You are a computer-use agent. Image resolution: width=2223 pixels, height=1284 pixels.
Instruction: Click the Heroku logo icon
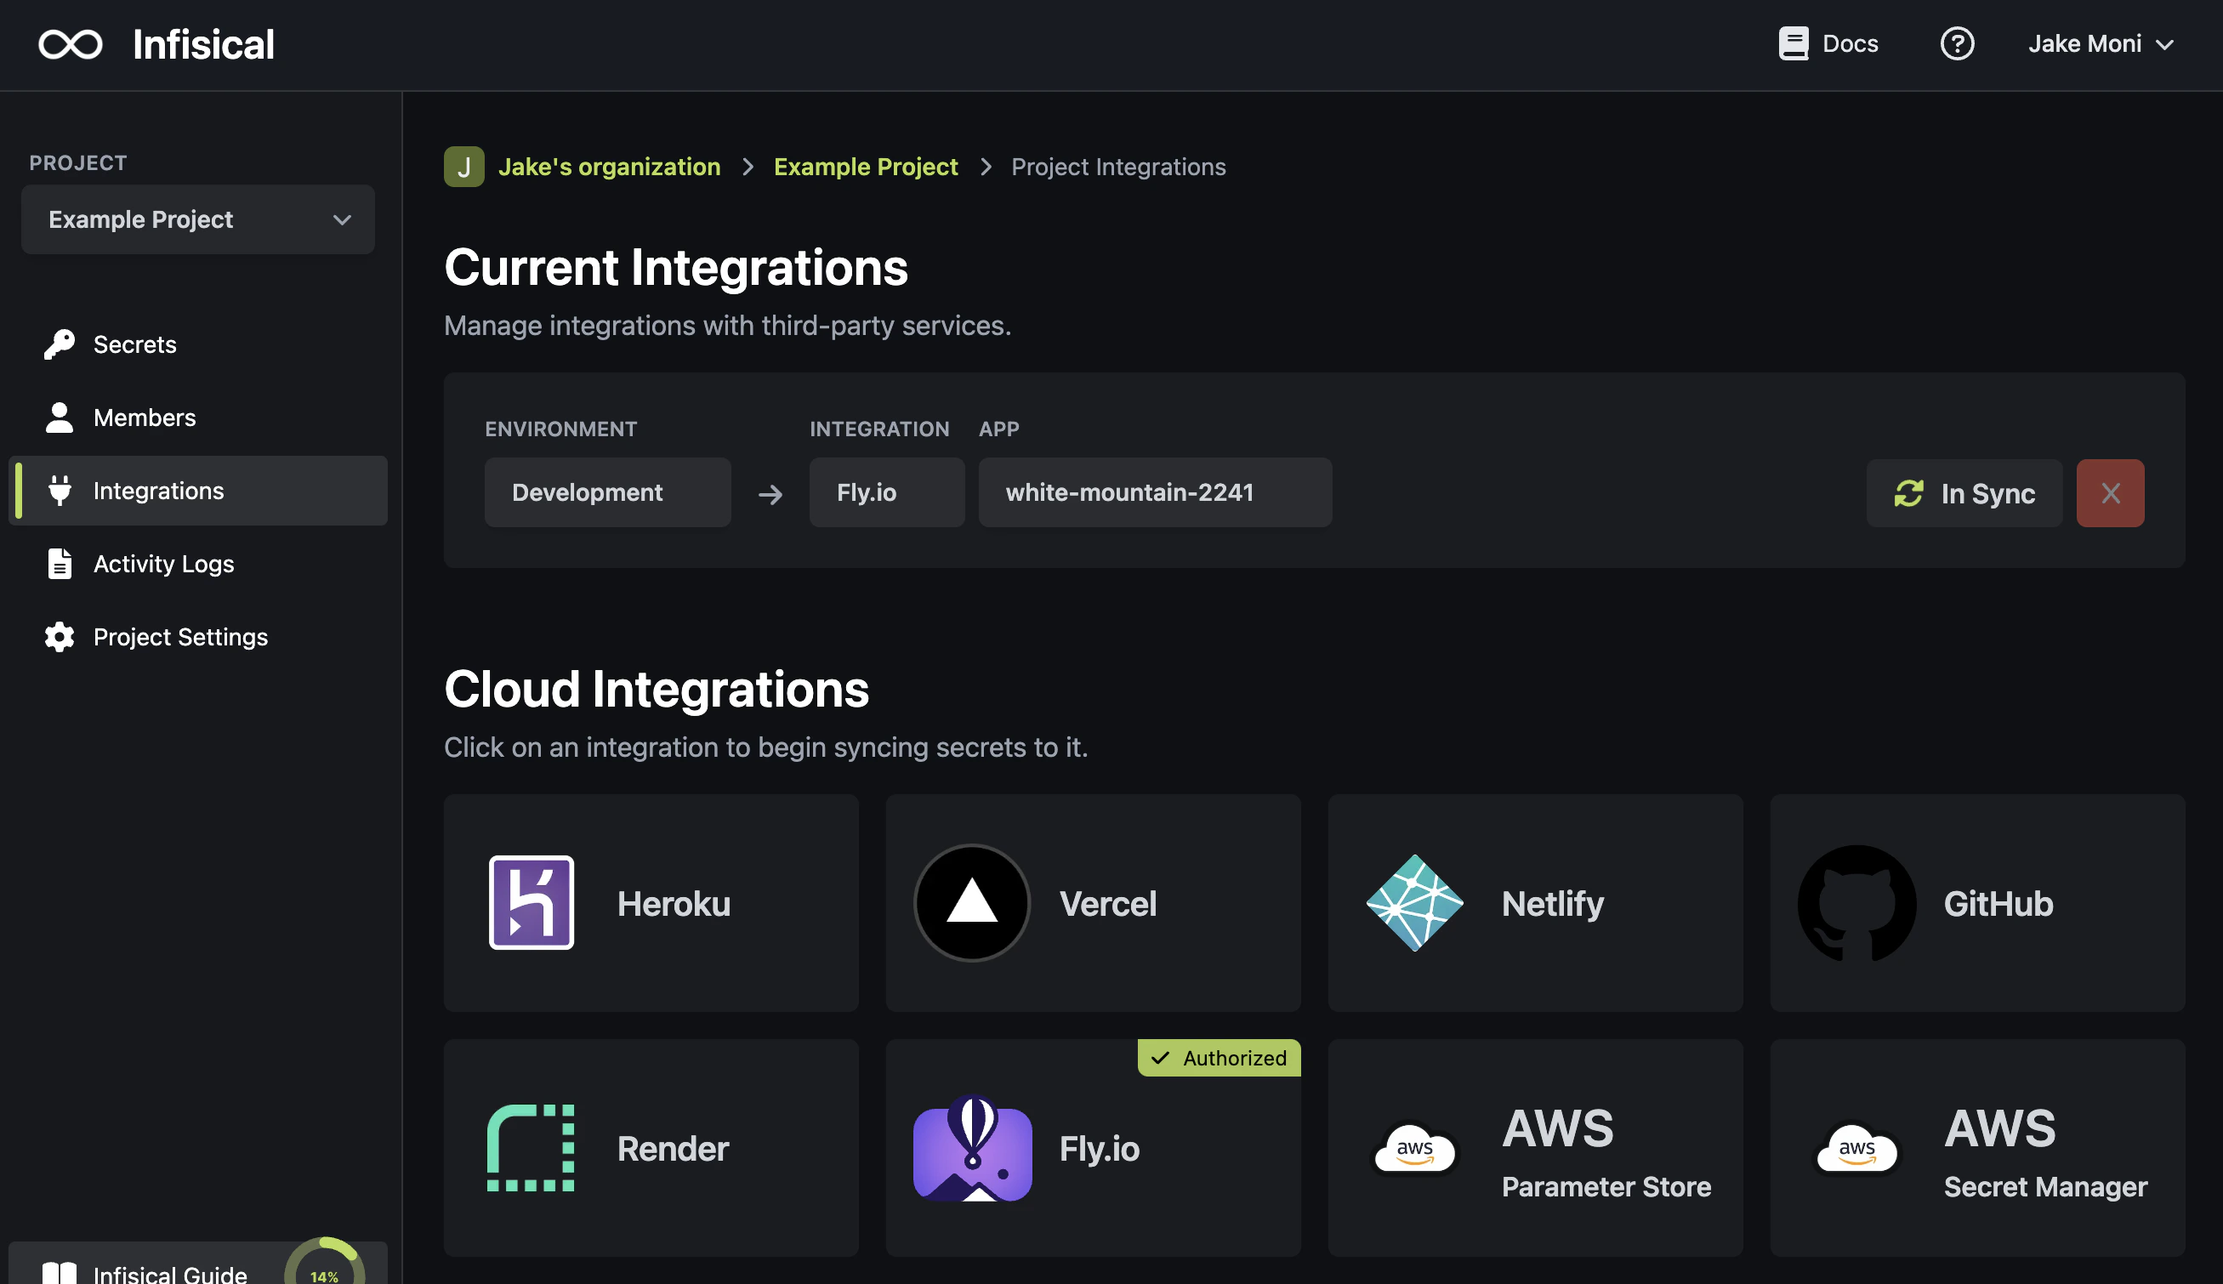(531, 902)
